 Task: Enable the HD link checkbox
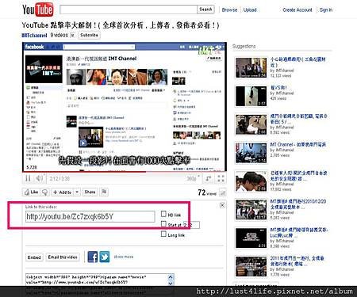(x=163, y=214)
